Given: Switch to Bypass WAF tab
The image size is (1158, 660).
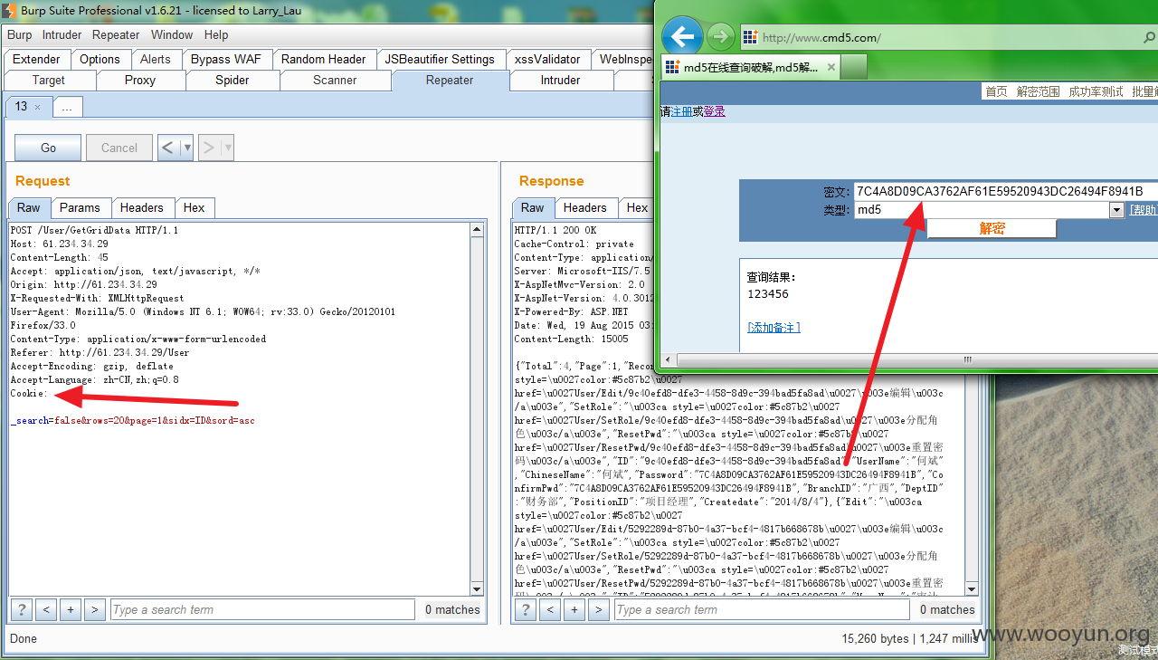Looking at the screenshot, I should click(226, 59).
